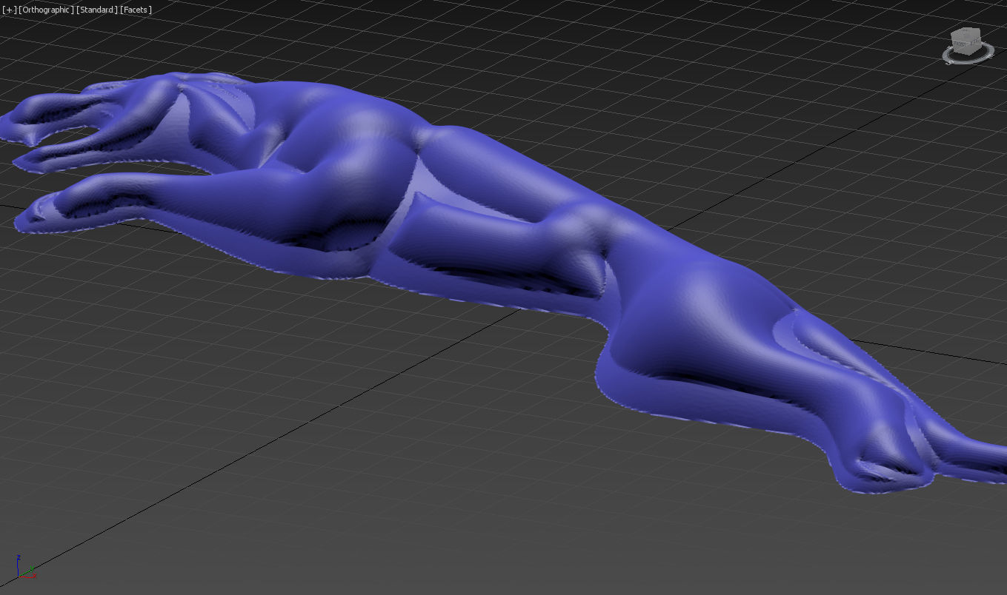Open the Standard shading label menu
Screen dimensions: 1007x595
(x=96, y=10)
